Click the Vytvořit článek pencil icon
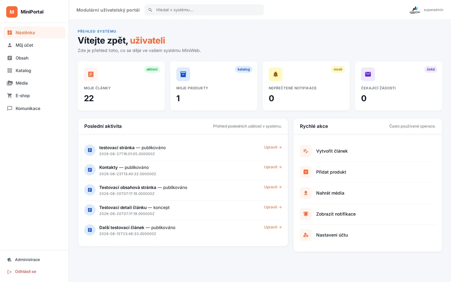Image resolution: width=451 pixels, height=282 pixels. [306, 151]
